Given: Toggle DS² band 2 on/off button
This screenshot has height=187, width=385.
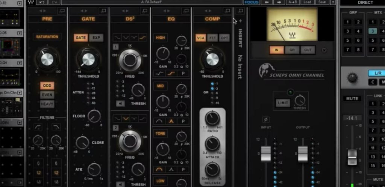Looking at the screenshot, I should (115, 128).
